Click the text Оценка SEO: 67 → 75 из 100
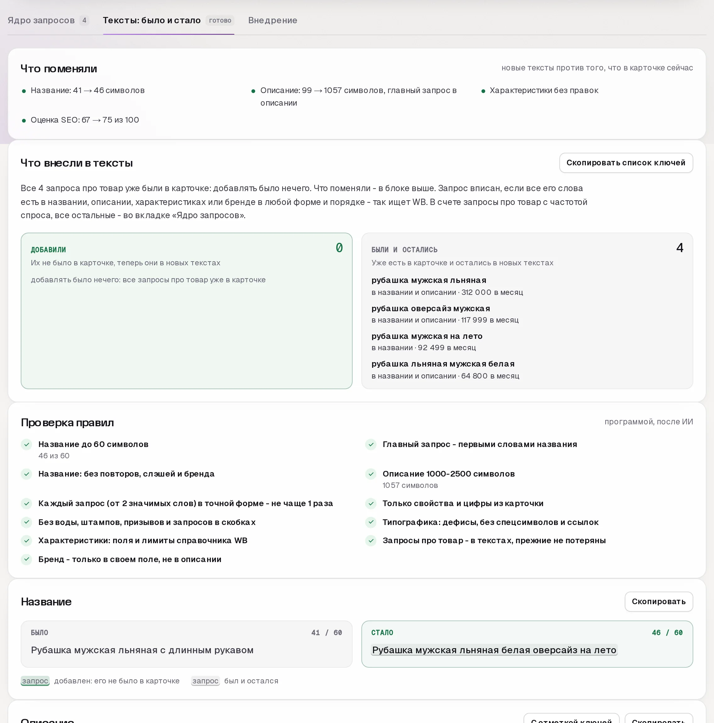714x723 pixels. 85,120
